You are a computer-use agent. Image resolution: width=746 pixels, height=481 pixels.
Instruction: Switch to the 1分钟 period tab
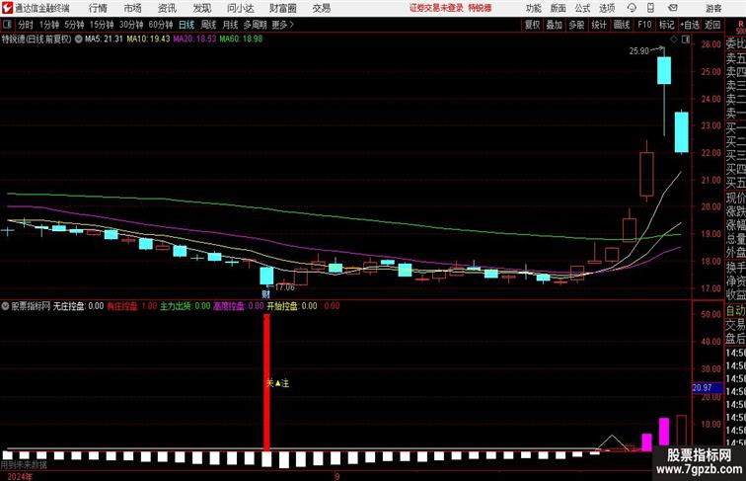coord(49,25)
